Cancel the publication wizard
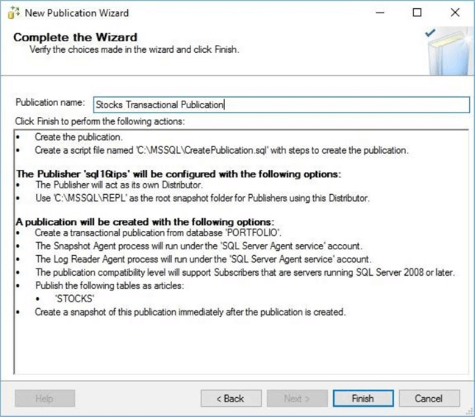475x417 pixels. click(428, 399)
